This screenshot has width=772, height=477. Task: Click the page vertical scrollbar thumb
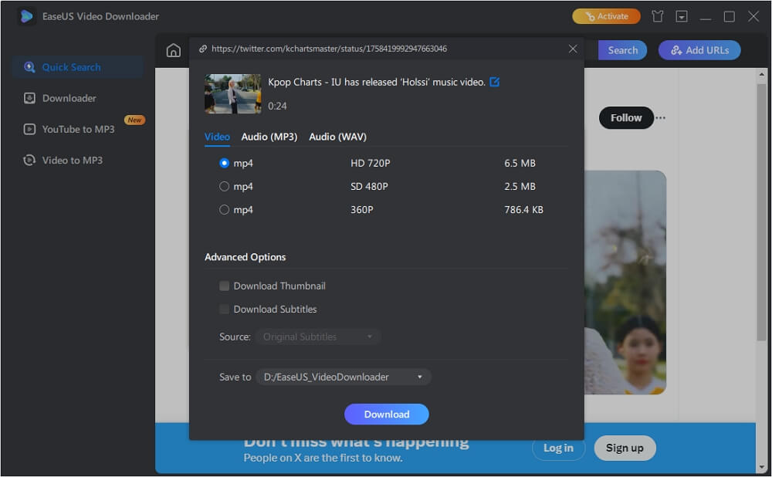(761, 211)
